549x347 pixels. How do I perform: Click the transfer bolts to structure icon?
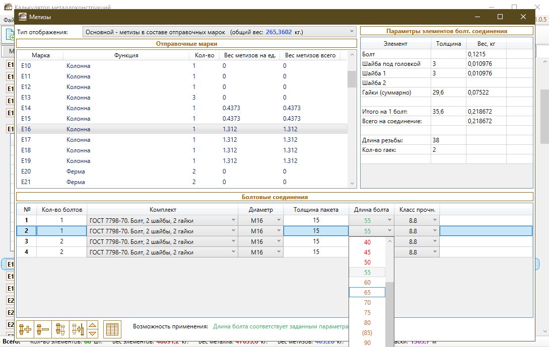pos(78,329)
